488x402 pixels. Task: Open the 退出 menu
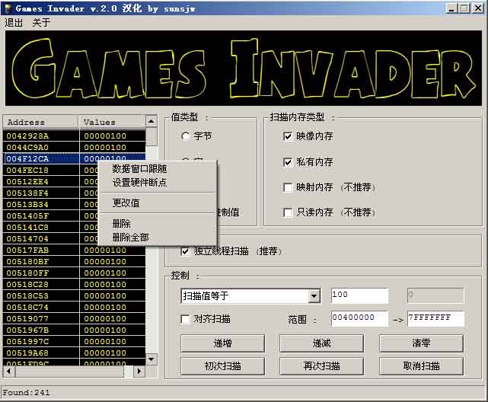(x=14, y=22)
